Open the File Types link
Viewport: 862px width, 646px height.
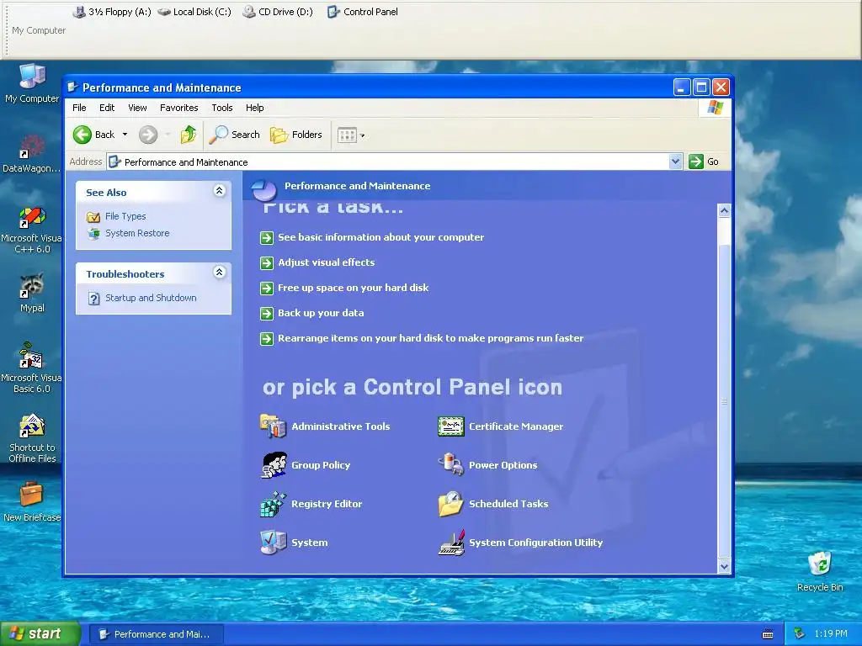point(125,216)
